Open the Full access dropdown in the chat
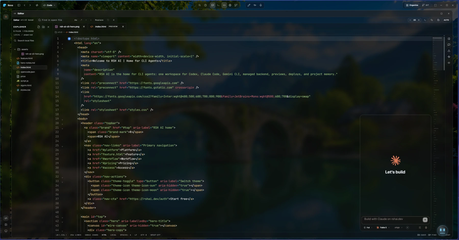The width and height of the screenshot is (459, 240). (368, 227)
